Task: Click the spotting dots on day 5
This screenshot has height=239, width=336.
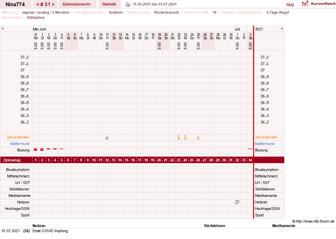Action: [62, 149]
